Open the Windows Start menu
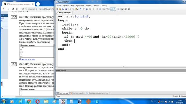The width and height of the screenshot is (186, 104). coord(3,101)
